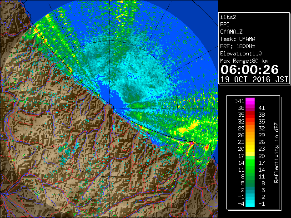Click the 'Max Range:80 km' text

click(244, 61)
